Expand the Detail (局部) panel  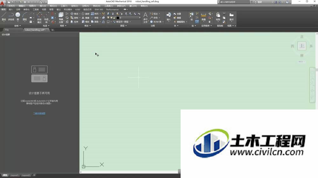pyautogui.click(x=63, y=26)
